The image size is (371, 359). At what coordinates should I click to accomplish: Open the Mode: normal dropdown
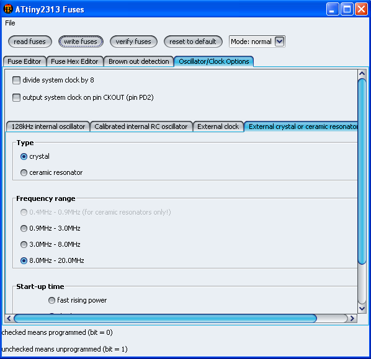click(x=279, y=42)
